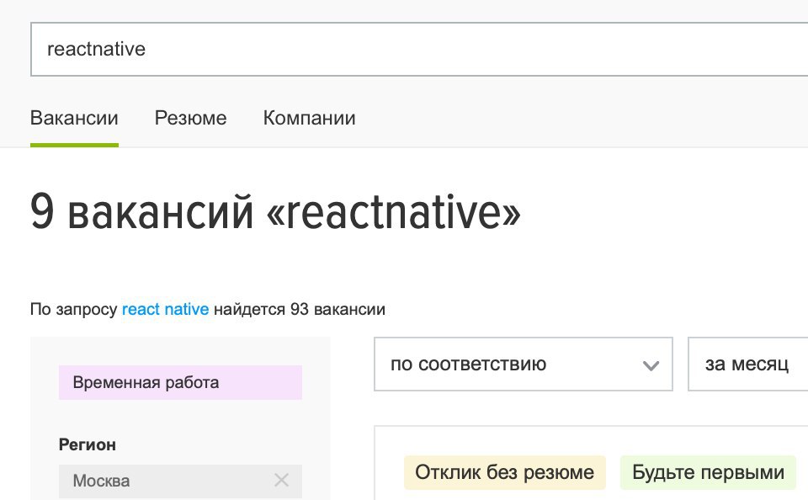
Task: Click the 9 вакансий «reactnative» heading
Action: pyautogui.click(x=276, y=212)
